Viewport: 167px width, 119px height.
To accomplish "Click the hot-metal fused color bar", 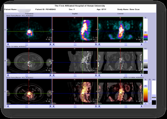I will tap(146, 95).
